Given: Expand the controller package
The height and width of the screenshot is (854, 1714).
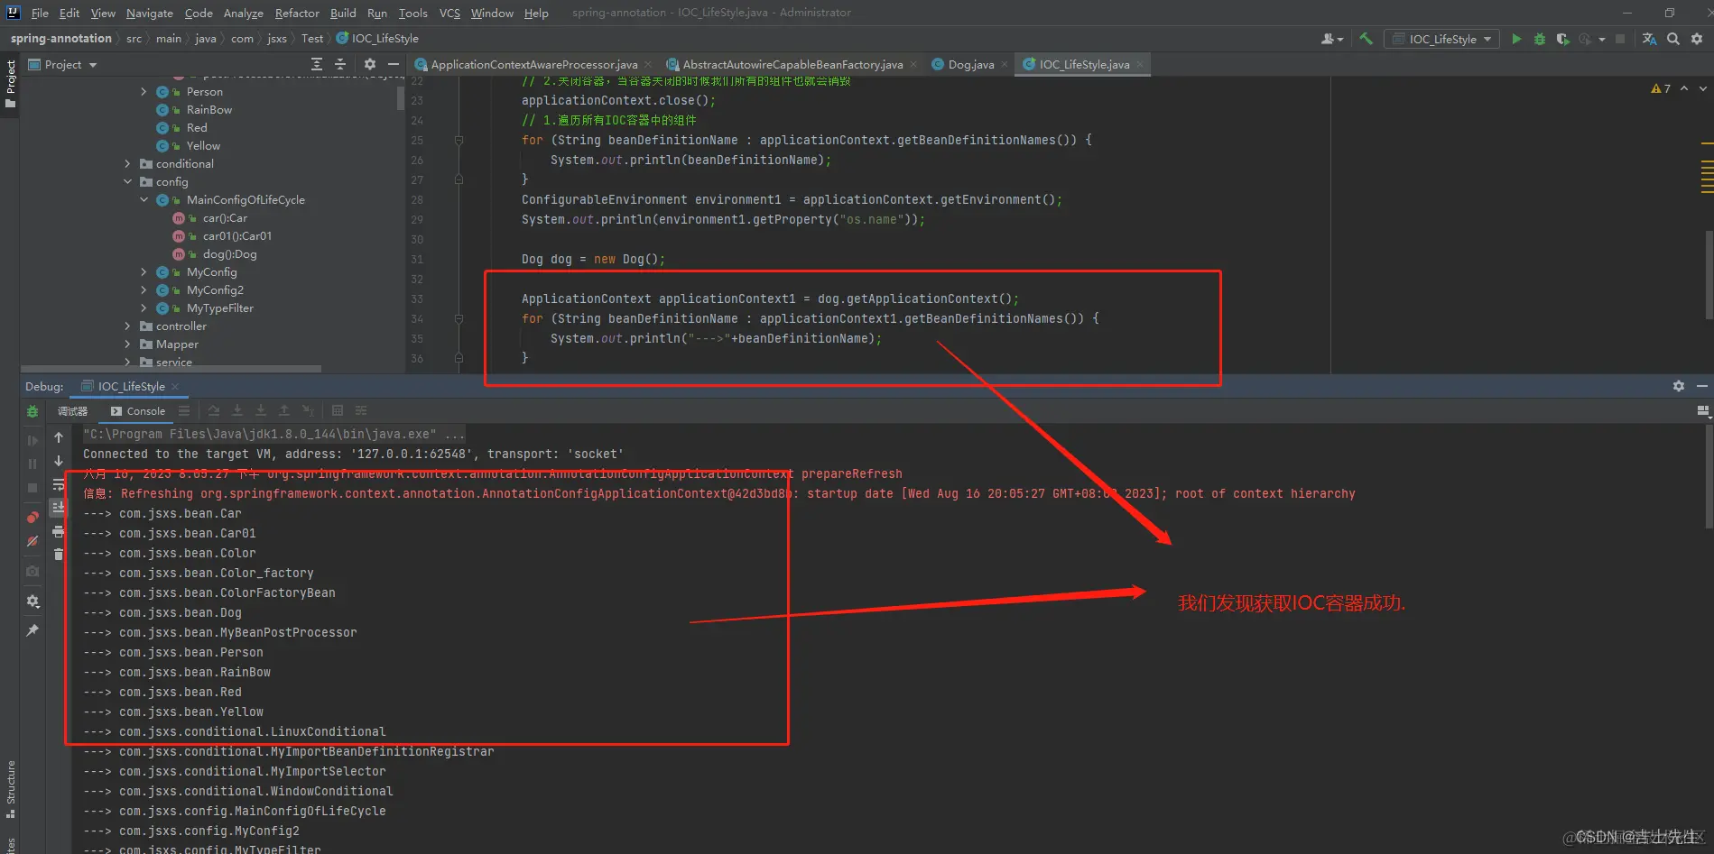Looking at the screenshot, I should point(127,326).
